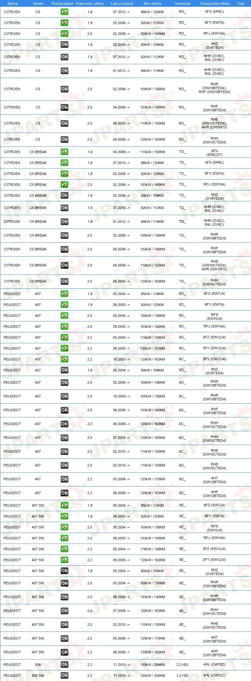Click '4HL (DW12C)' engine code in 508 SW row
The image size is (251, 681).
pos(214,675)
